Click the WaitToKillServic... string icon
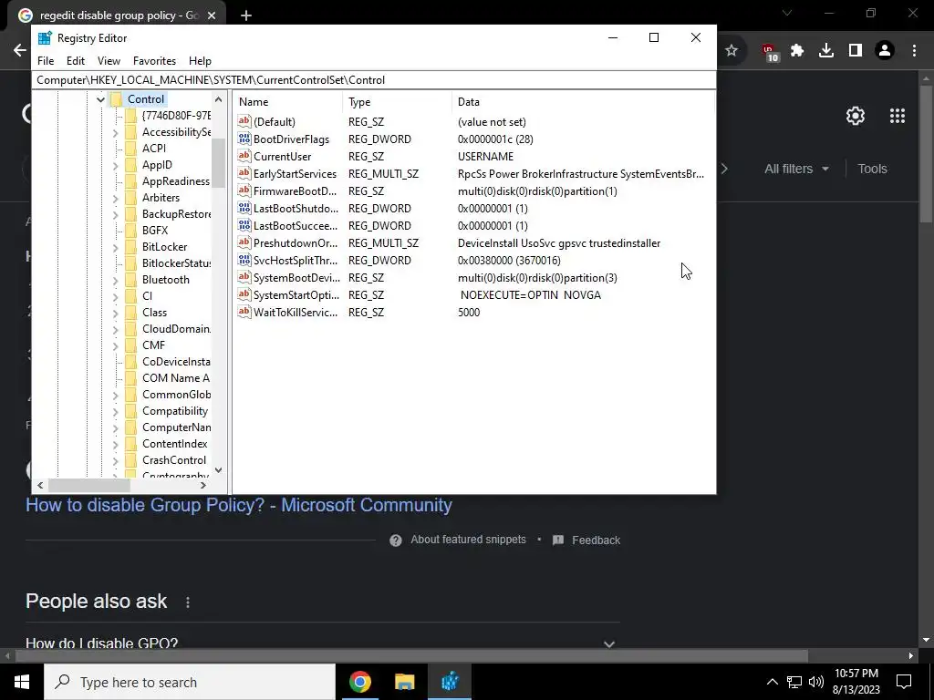 click(244, 312)
